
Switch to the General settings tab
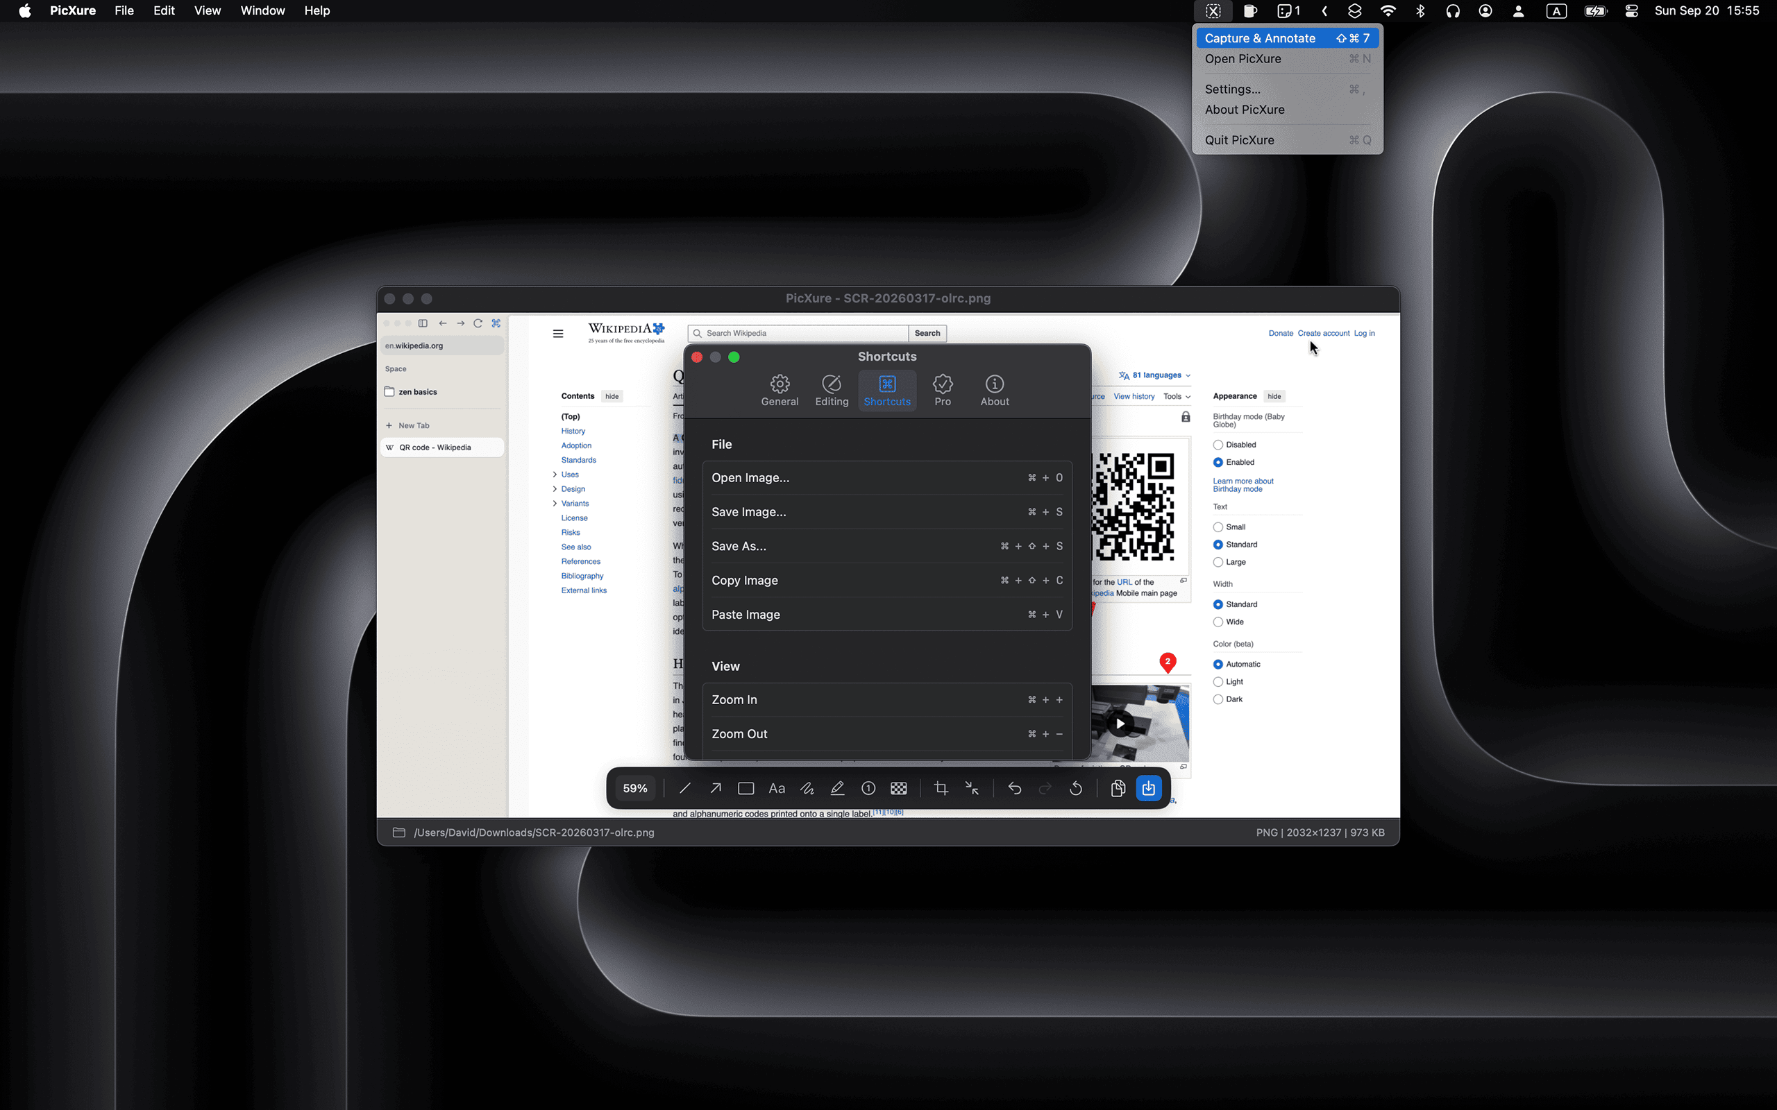click(x=779, y=391)
